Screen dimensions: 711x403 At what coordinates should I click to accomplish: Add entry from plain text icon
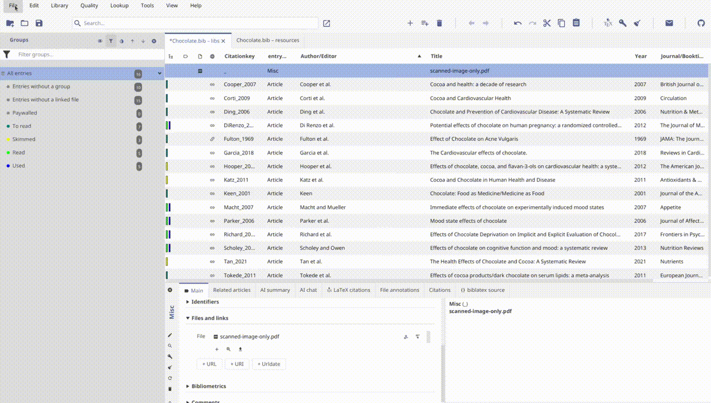[x=425, y=23]
